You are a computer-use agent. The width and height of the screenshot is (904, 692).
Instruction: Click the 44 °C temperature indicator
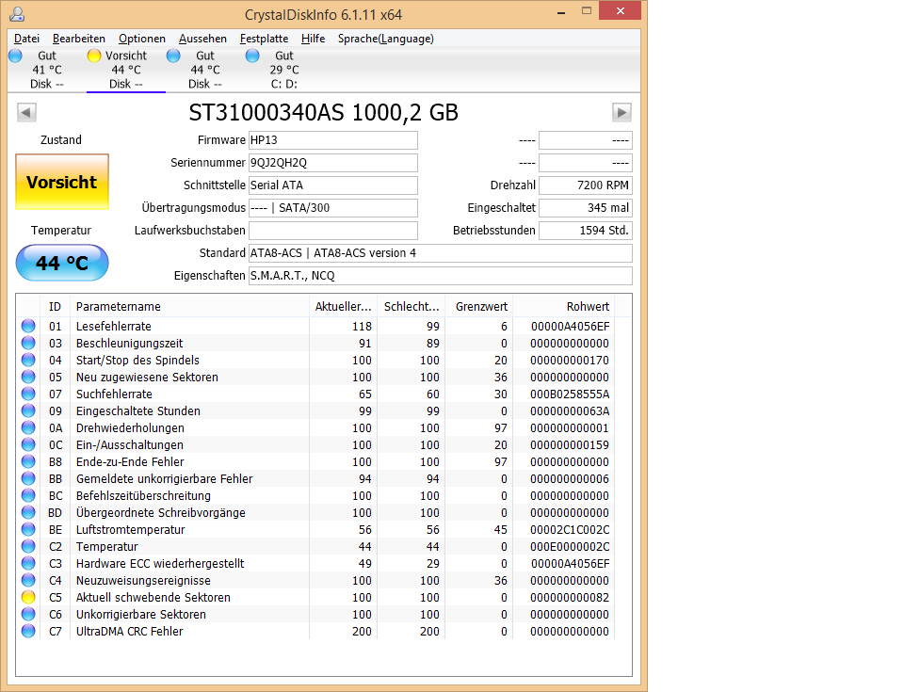pos(62,263)
